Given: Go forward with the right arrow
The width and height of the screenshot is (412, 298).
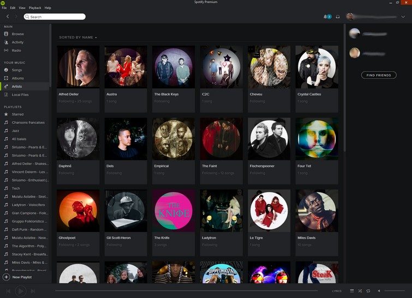Looking at the screenshot, I should pos(16,16).
